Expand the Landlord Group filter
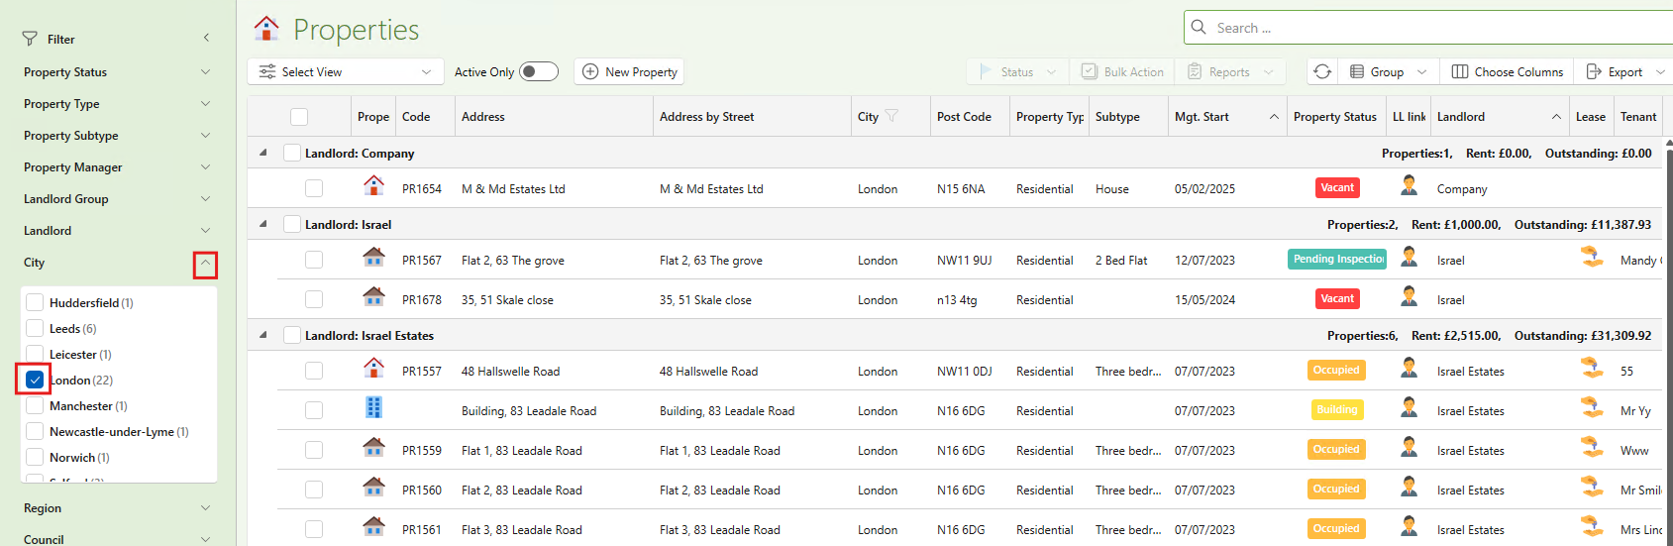 [205, 198]
